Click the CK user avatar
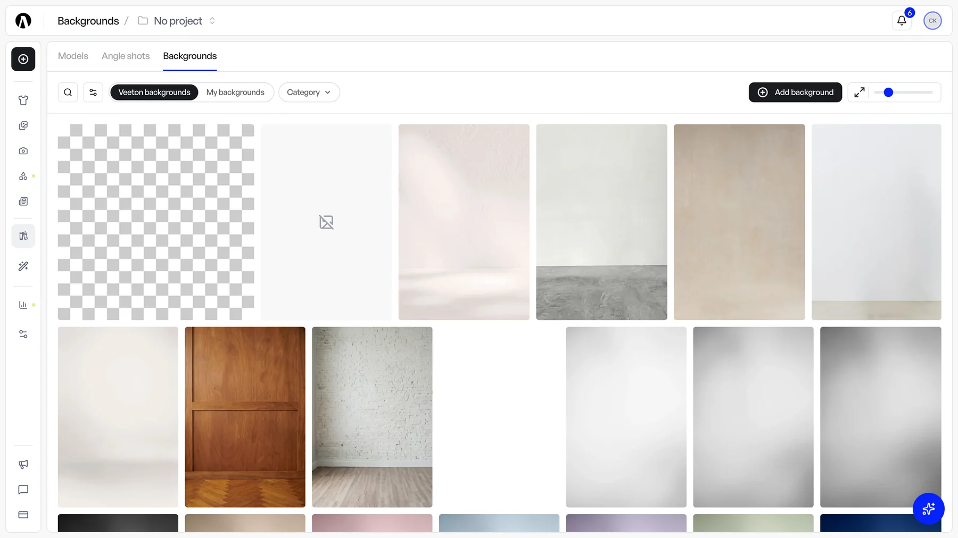Screen dimensions: 958x538 pos(932,21)
